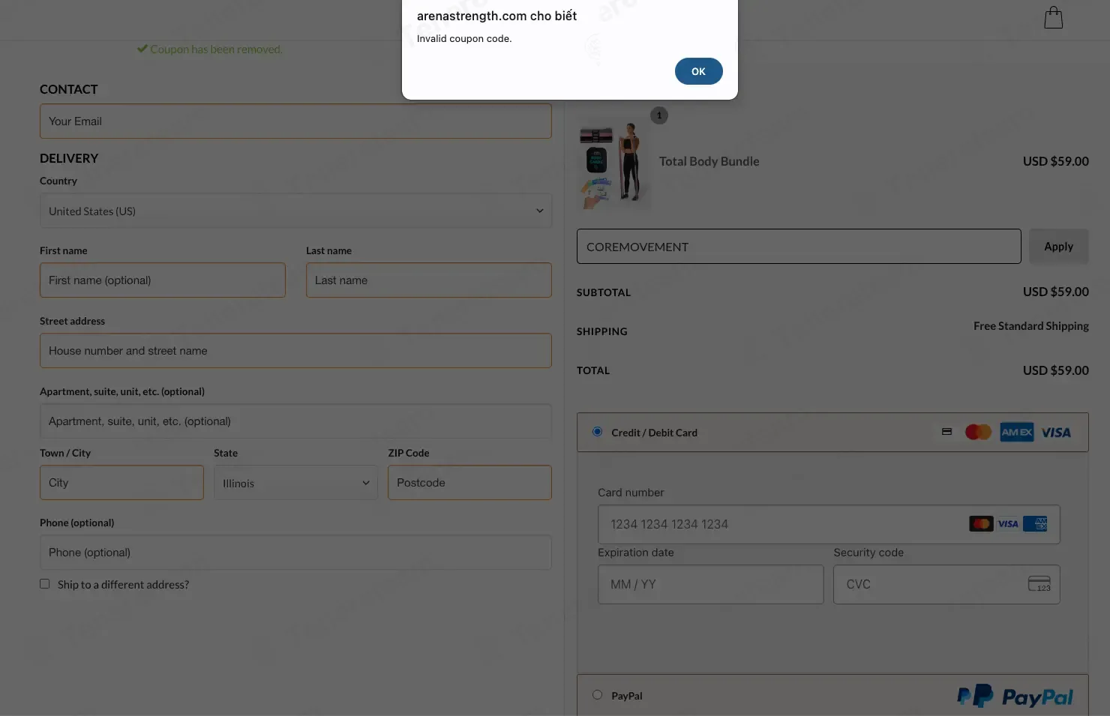This screenshot has height=716, width=1110.
Task: Click the VISA logo in payment header
Action: point(1056,433)
